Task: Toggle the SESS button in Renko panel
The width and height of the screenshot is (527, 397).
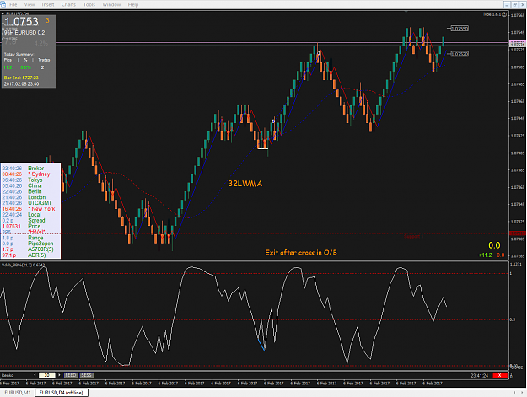Action: pyautogui.click(x=86, y=375)
